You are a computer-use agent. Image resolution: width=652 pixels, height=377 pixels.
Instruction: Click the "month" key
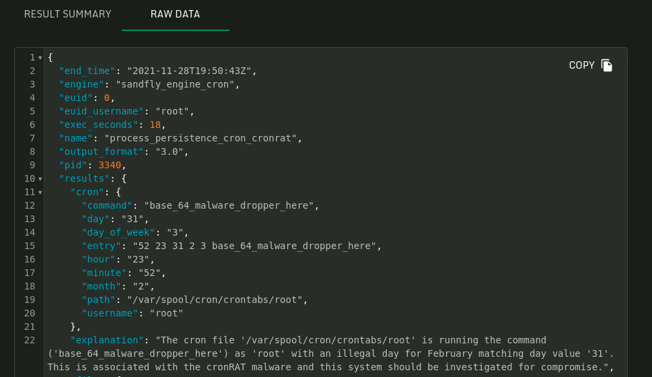click(102, 286)
